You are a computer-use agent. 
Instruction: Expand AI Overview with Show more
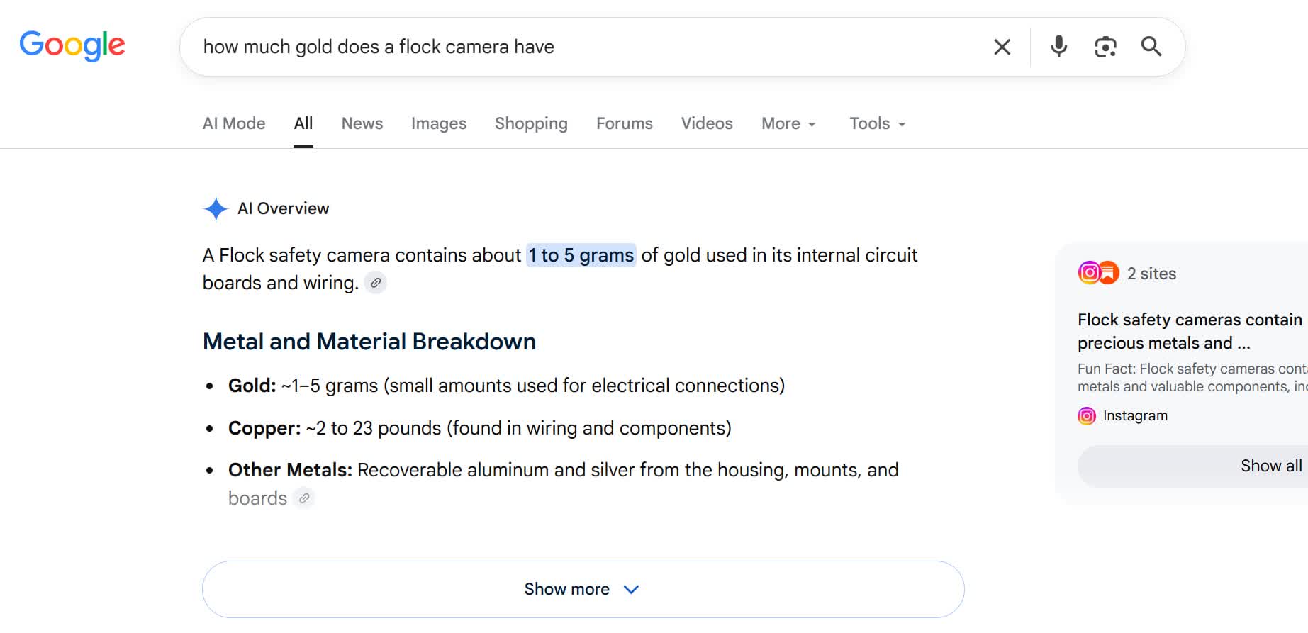pyautogui.click(x=583, y=589)
